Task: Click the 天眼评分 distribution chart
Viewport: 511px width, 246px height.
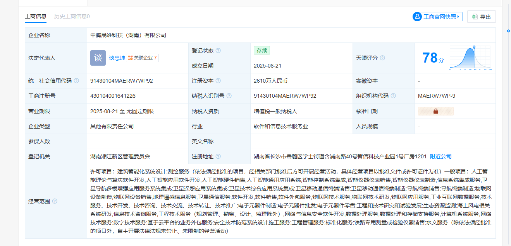Action: 470,58
